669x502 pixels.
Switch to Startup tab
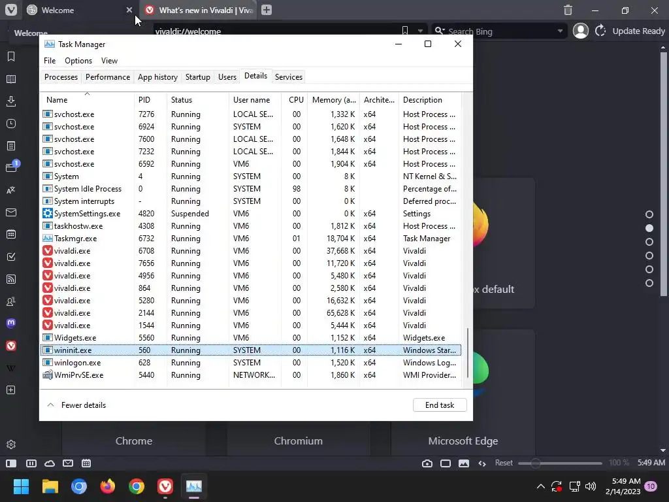click(197, 77)
